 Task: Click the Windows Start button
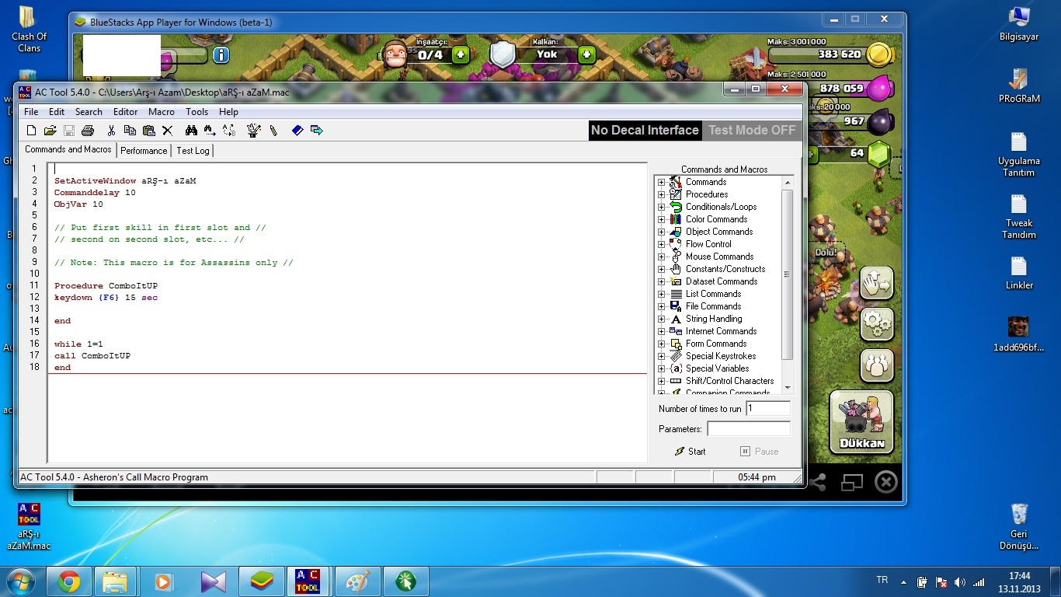[20, 581]
